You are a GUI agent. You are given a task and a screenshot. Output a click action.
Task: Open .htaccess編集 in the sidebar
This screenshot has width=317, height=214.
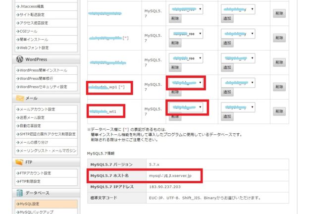tap(46, 6)
